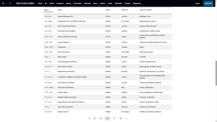
Task: Click the £425m worth value
Action: 108,16
